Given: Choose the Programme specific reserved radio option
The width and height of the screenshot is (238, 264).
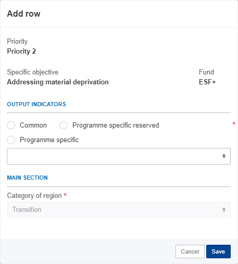Looking at the screenshot, I should (x=64, y=125).
